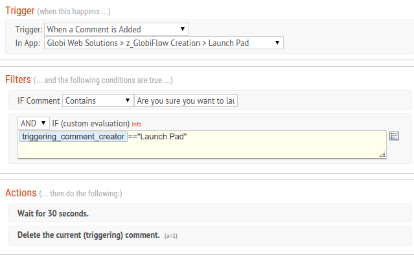Viewport: 414px width, 256px height.
Task: Open the Contains condition dropdown
Action: pos(98,100)
